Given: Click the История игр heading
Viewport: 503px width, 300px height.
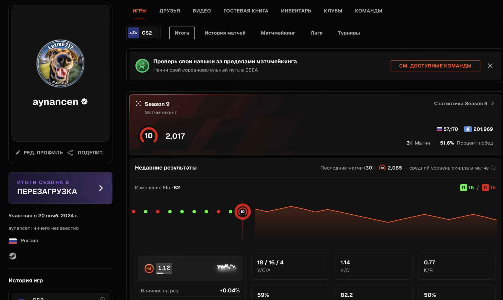Looking at the screenshot, I should tap(26, 280).
